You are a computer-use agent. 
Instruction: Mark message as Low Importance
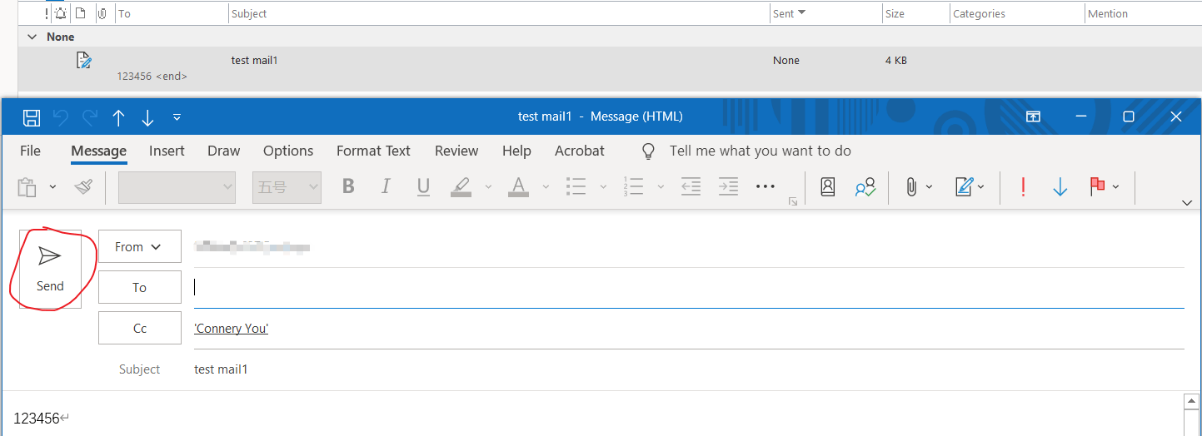point(1060,187)
